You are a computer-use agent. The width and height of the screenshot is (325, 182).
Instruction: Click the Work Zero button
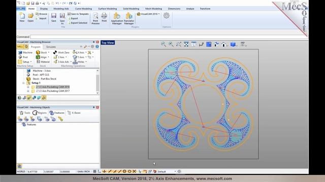[61, 53]
